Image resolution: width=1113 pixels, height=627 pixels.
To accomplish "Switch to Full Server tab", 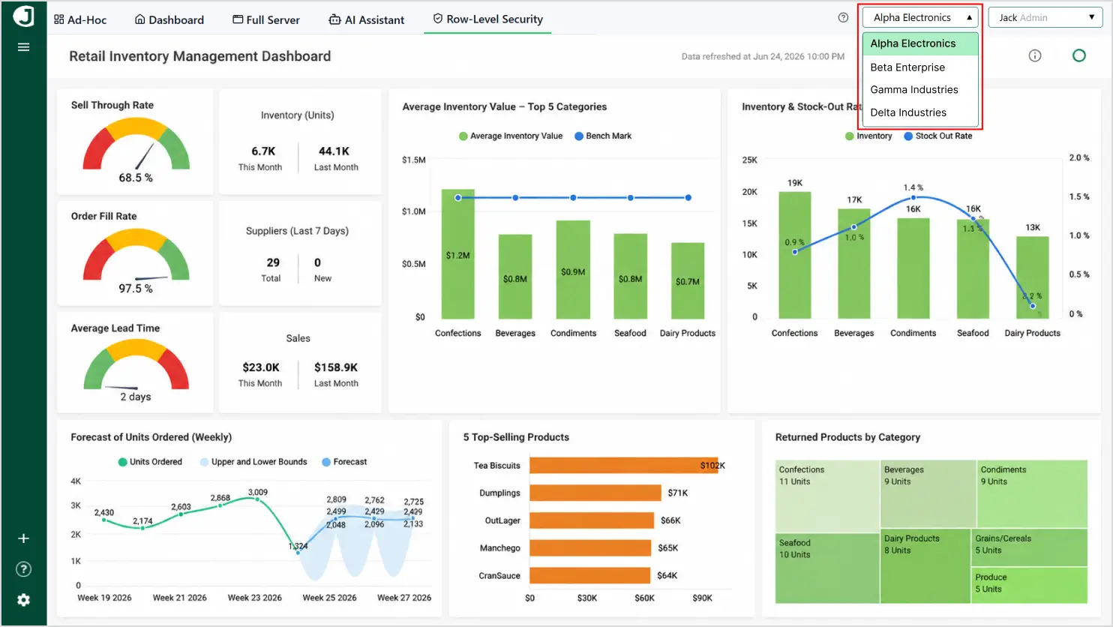I will click(x=266, y=19).
